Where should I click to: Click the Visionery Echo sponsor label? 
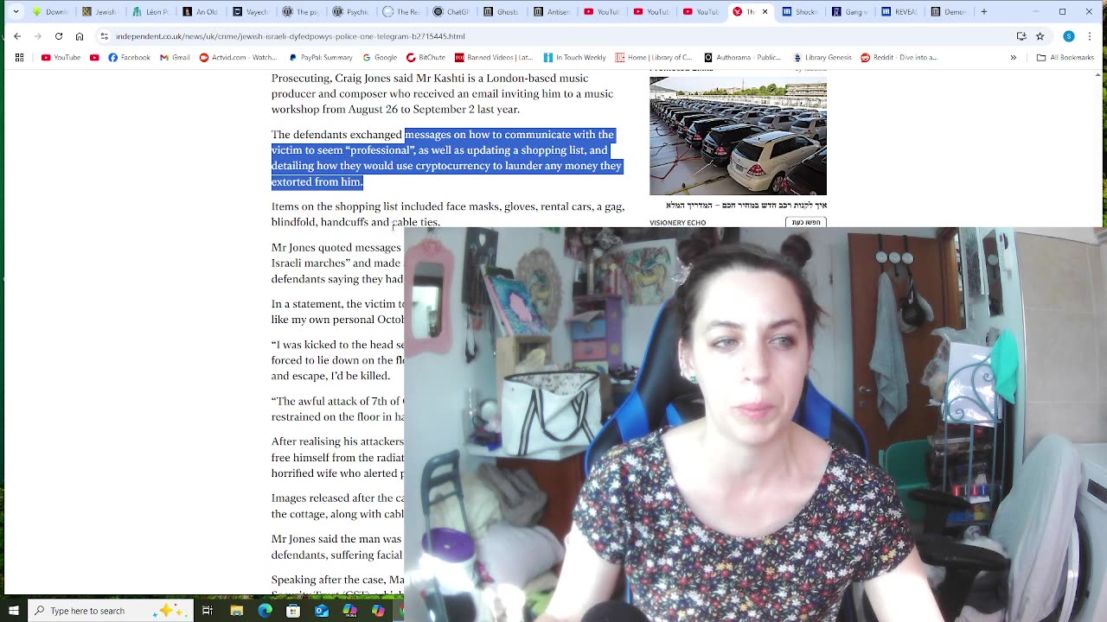(x=677, y=223)
